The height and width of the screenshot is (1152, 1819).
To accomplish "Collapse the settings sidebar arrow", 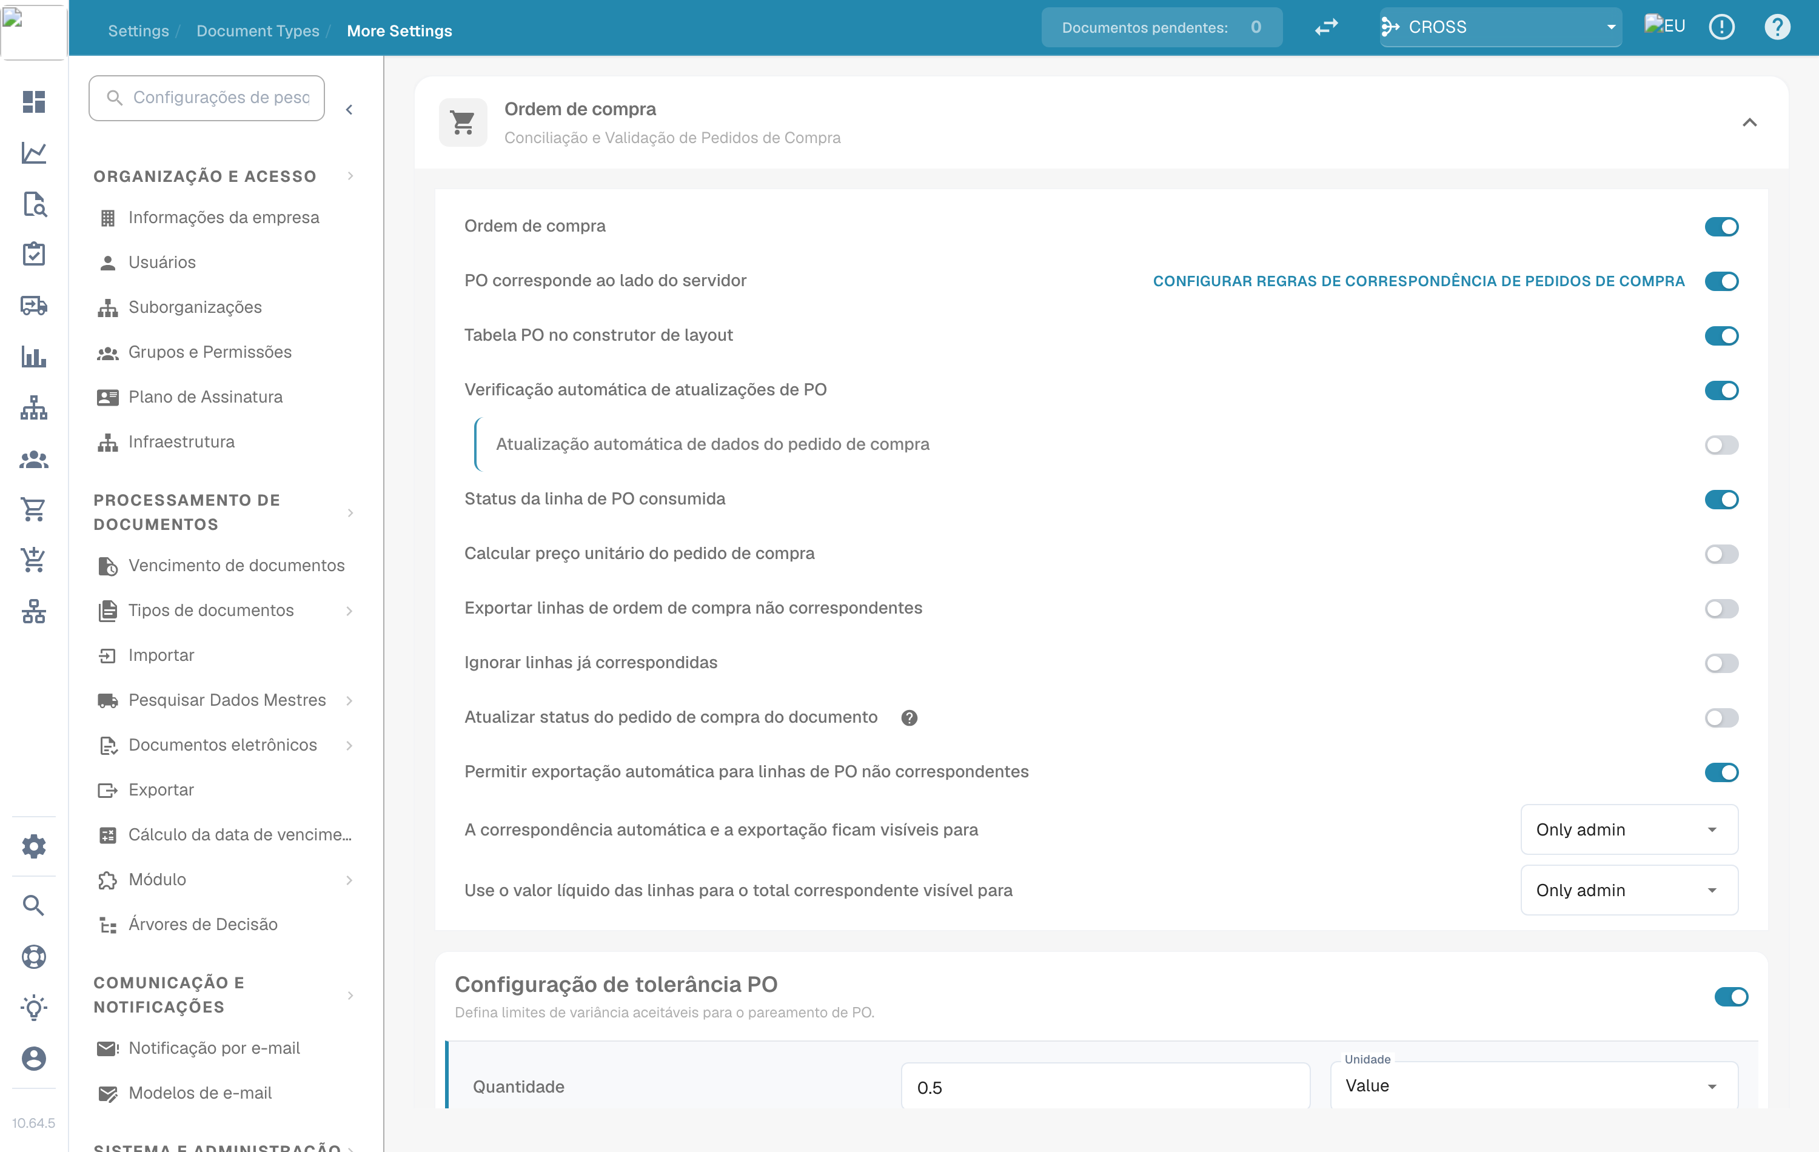I will click(x=349, y=110).
